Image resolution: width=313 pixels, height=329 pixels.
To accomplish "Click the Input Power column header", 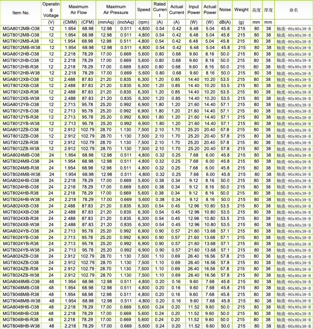I will click(194, 10).
